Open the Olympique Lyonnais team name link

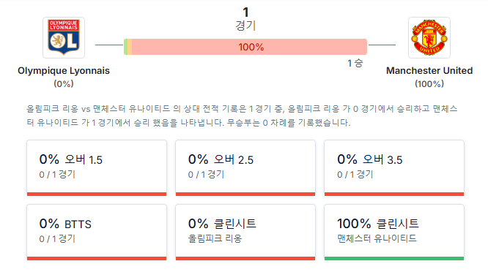(64, 71)
